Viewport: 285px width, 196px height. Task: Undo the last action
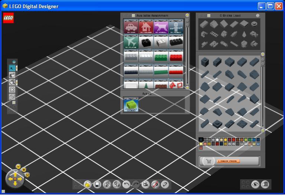[126, 184]
